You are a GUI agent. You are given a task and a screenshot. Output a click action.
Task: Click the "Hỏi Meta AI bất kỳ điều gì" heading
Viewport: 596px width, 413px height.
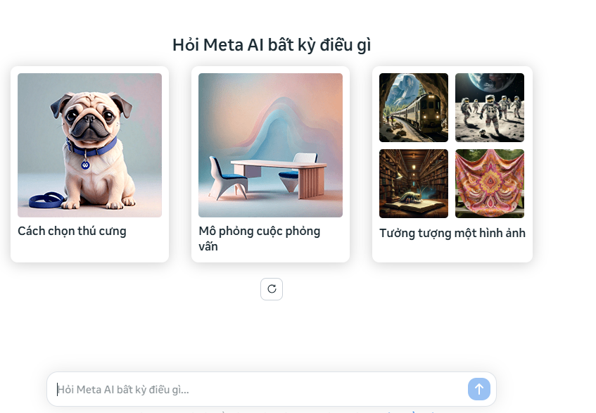click(272, 45)
